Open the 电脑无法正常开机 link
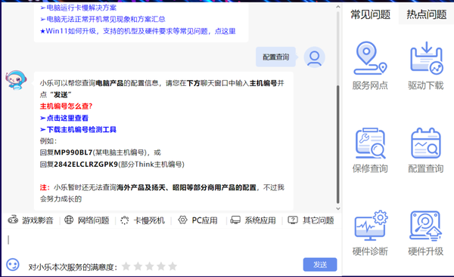The width and height of the screenshot is (454, 277). [102, 19]
